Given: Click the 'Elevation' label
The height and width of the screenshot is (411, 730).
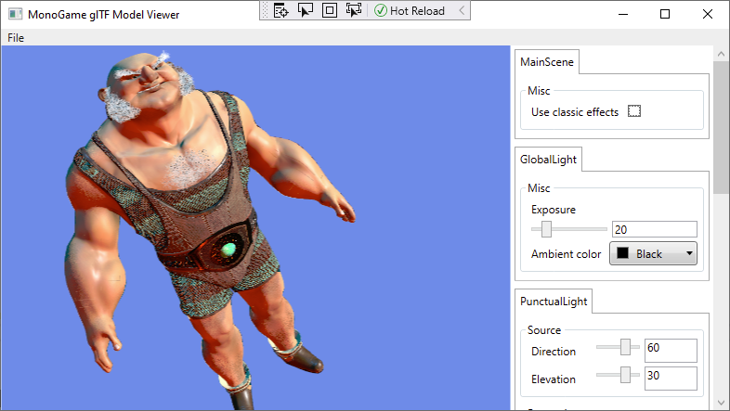Looking at the screenshot, I should pos(554,379).
